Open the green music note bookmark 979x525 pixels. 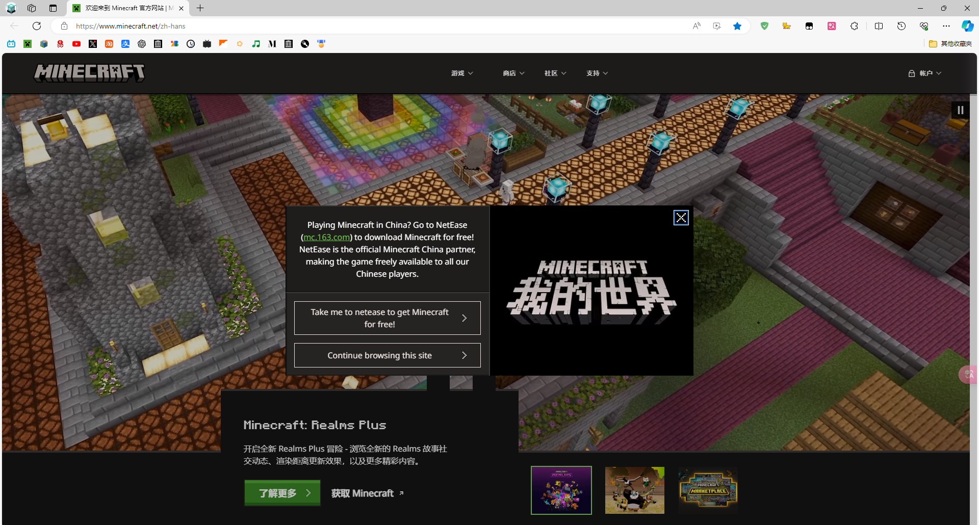(x=256, y=44)
